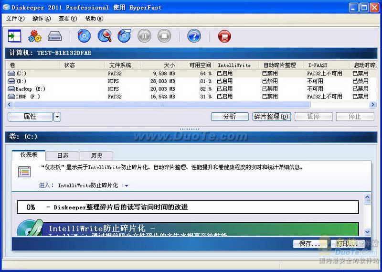
Task: Open the 文件(F) menu
Action: [15, 19]
